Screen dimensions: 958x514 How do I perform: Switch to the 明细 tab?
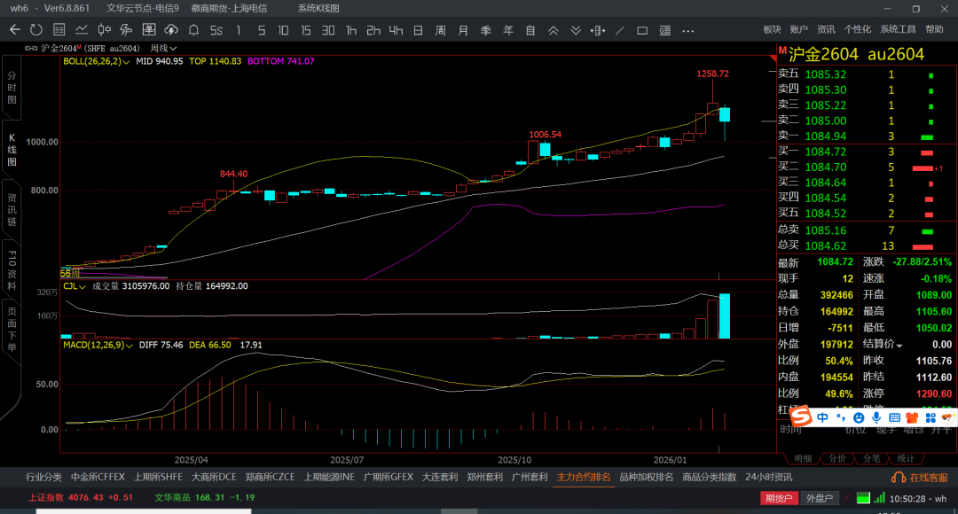click(x=802, y=458)
